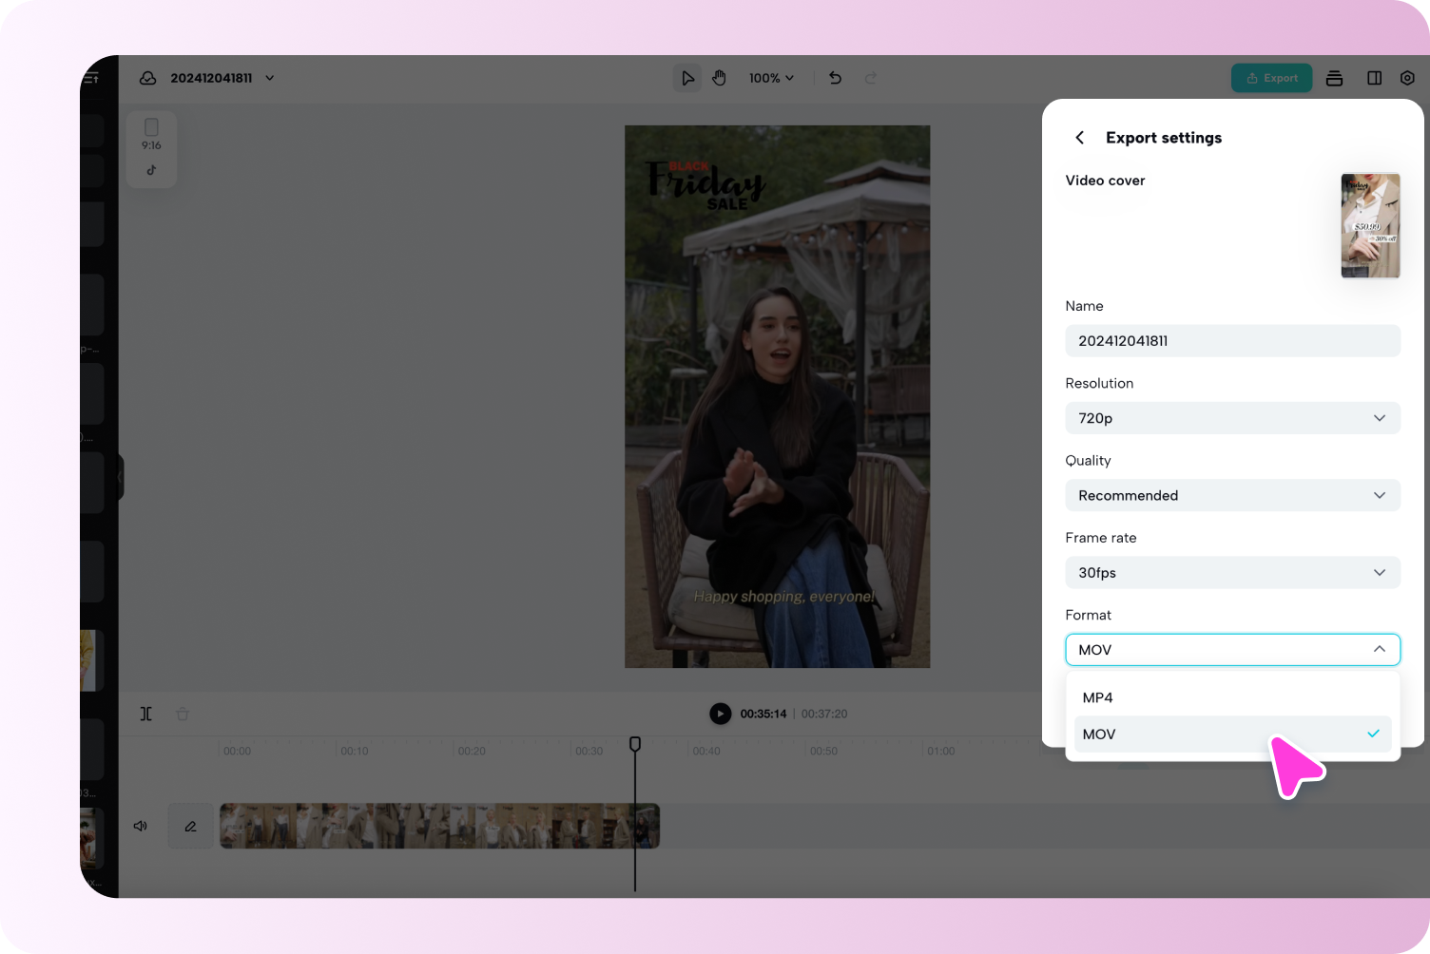
Task: Collapse the Format MOV dropdown
Action: pos(1232,650)
